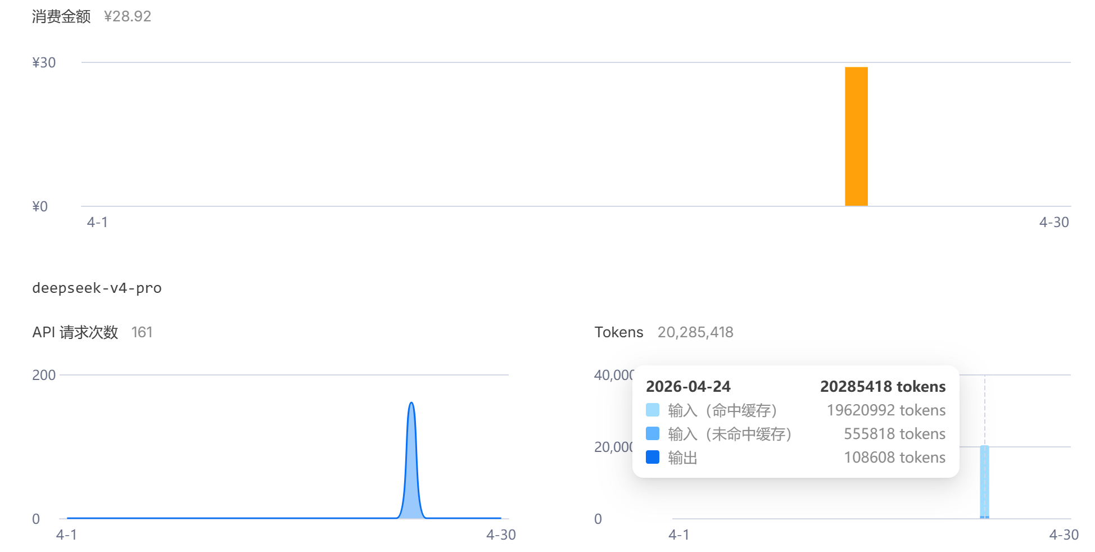Click 输入（命中缓存）legend entry
The image size is (1095, 552).
pos(722,410)
